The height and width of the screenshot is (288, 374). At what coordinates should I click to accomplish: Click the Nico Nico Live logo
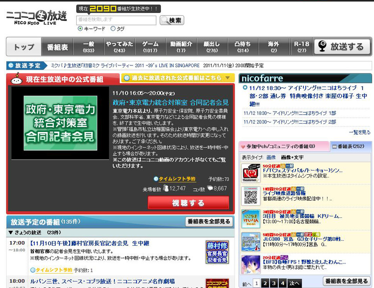(37, 17)
